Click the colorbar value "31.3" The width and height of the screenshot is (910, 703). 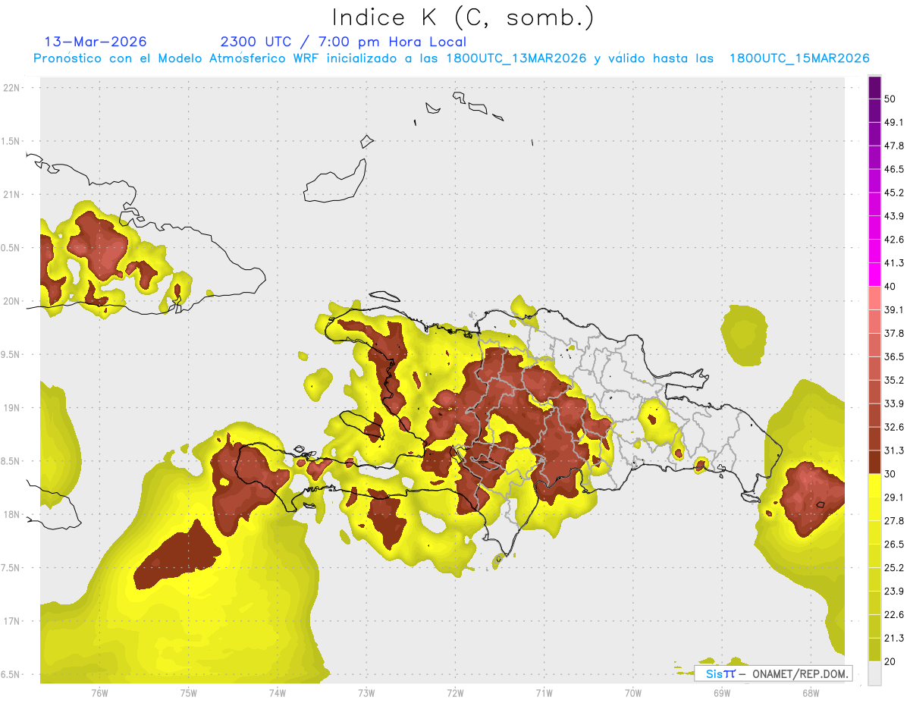coord(894,450)
